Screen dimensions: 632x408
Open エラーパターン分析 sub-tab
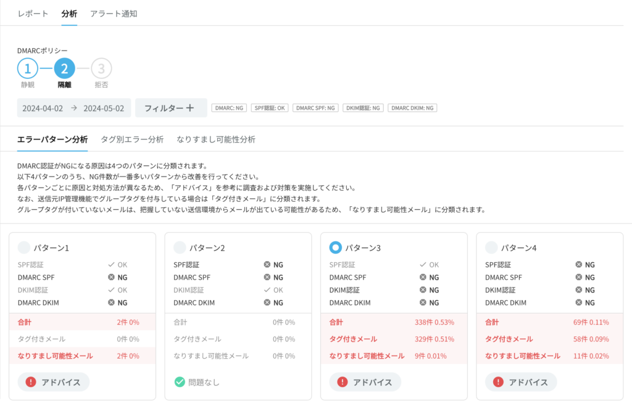(52, 139)
